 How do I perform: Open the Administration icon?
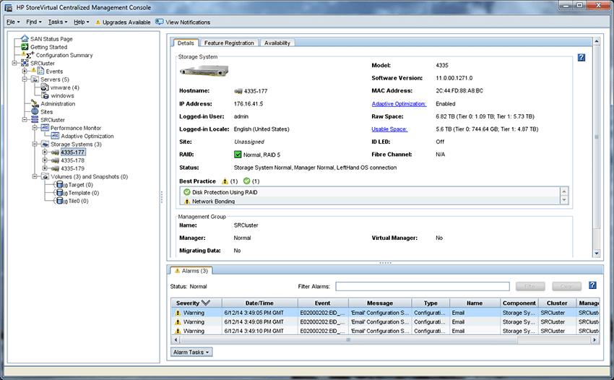[35, 103]
